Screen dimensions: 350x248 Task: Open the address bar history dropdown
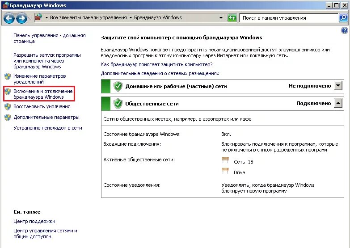point(221,18)
